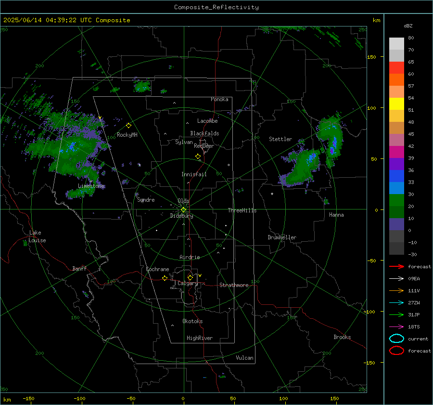Click the Lake Louise label
The width and height of the screenshot is (433, 405).
[37, 236]
